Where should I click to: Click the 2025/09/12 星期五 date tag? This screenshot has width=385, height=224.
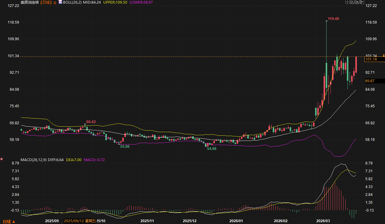click(x=80, y=221)
